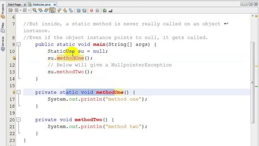Click println printing "method two"
Screen dimensions: 259x146
coord(91,127)
